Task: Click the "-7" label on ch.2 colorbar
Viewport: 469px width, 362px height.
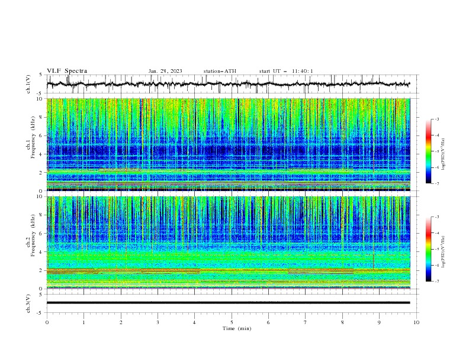Action: click(x=436, y=281)
